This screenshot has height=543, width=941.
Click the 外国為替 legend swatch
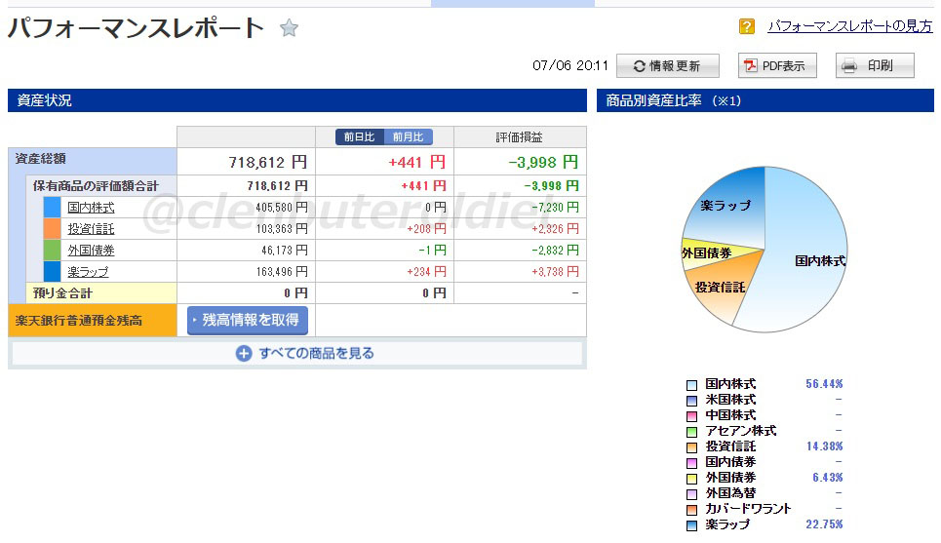click(x=692, y=494)
